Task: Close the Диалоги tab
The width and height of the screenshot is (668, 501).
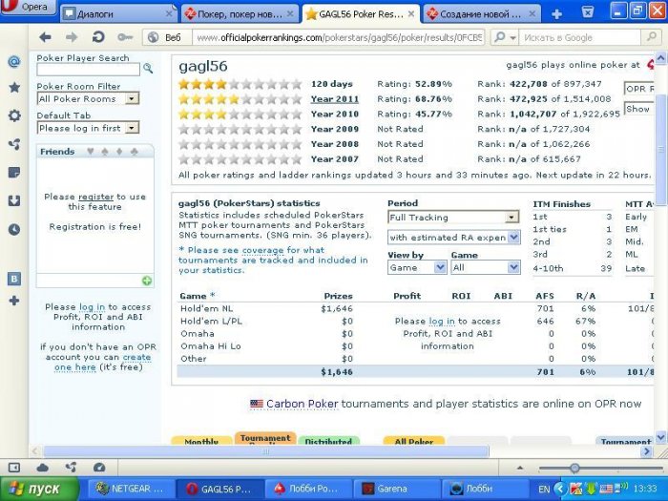Action: pyautogui.click(x=169, y=14)
